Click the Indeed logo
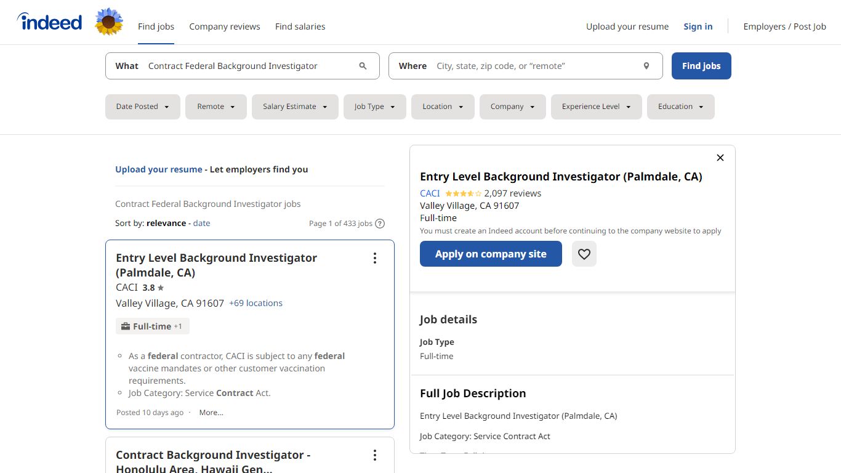This screenshot has height=473, width=841. pos(49,22)
